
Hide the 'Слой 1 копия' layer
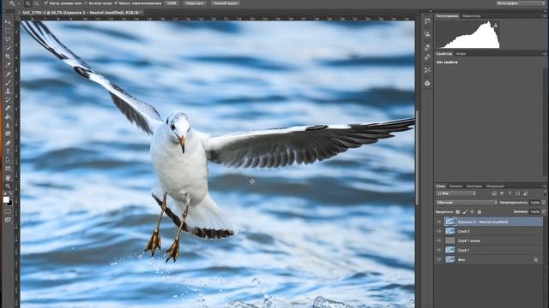click(x=438, y=240)
